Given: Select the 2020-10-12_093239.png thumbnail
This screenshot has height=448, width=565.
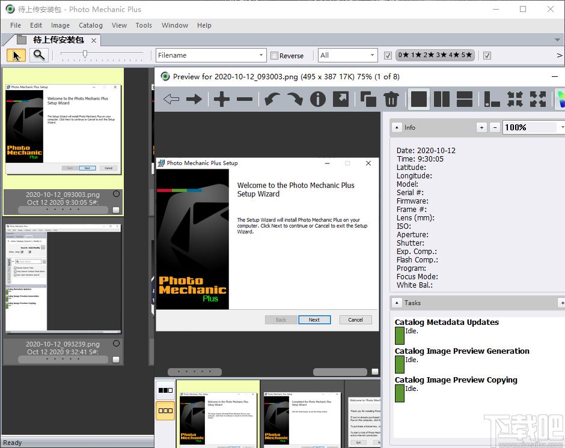Looking at the screenshot, I should coord(63,278).
